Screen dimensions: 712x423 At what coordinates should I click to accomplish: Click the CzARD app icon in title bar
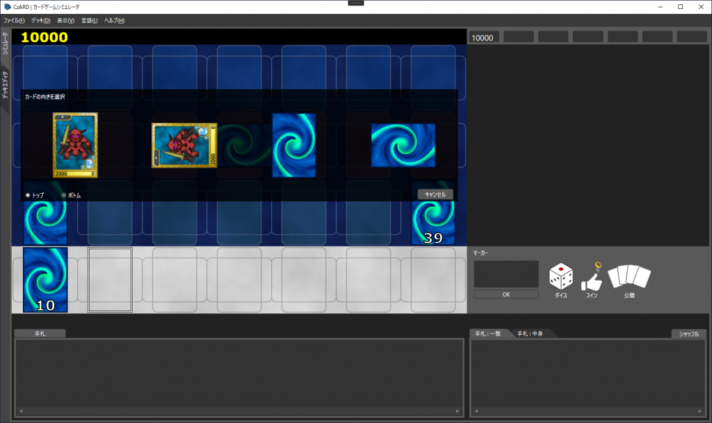(7, 7)
